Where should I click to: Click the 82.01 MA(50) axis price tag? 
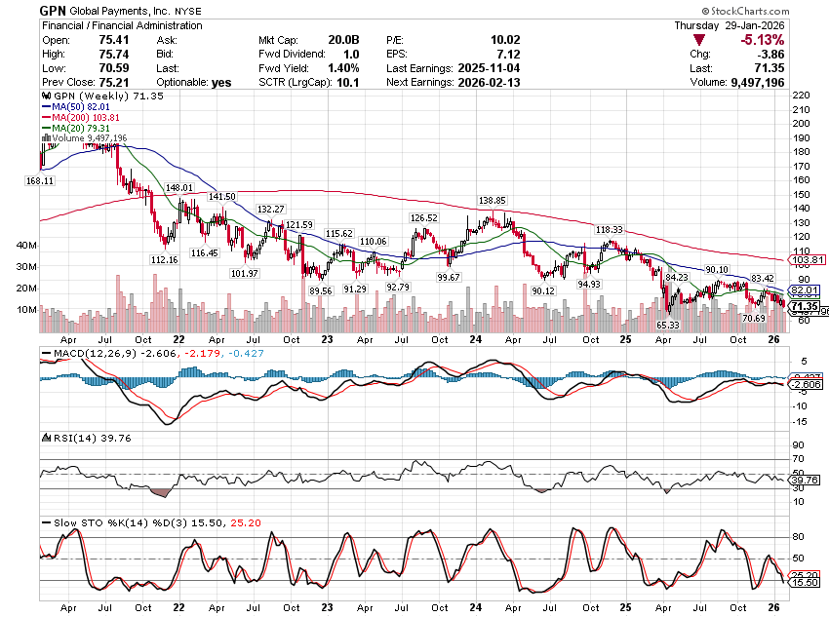[806, 290]
